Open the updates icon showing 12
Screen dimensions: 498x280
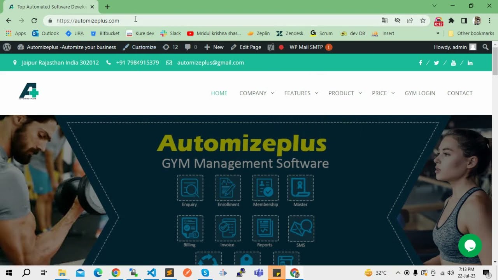pos(170,47)
